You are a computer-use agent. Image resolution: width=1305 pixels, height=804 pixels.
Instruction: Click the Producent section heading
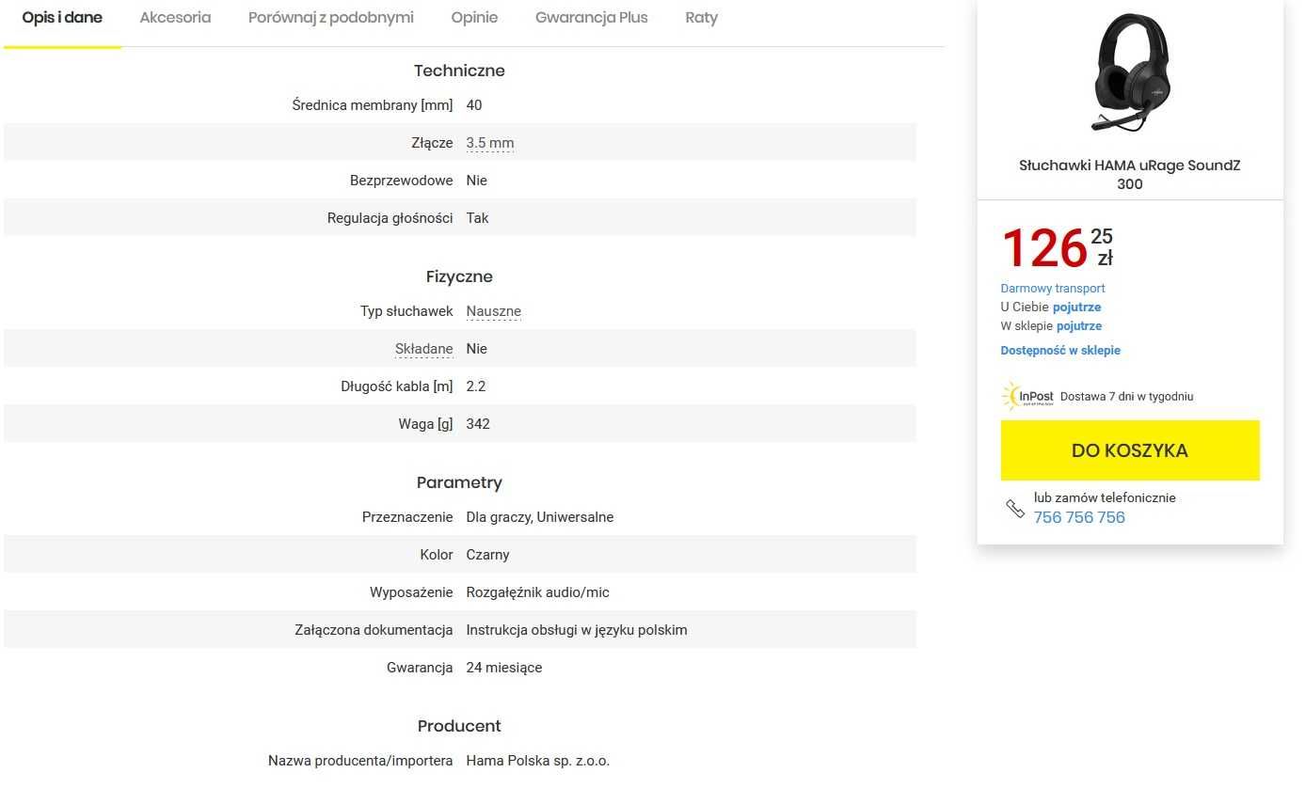coord(459,726)
